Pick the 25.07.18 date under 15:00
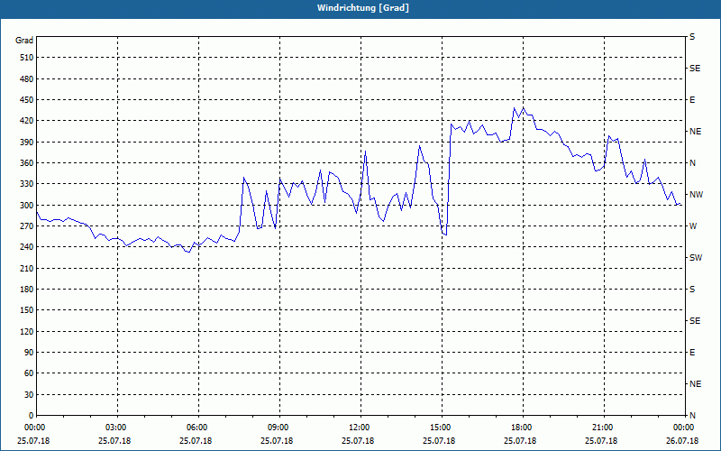 (439, 441)
